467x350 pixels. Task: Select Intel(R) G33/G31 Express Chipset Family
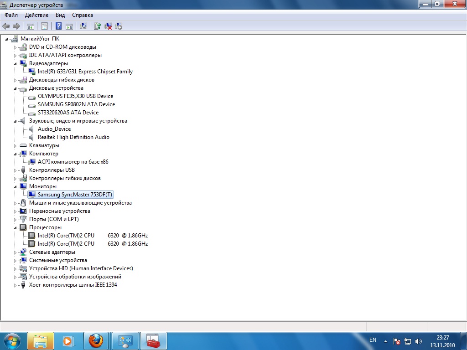[x=85, y=72]
